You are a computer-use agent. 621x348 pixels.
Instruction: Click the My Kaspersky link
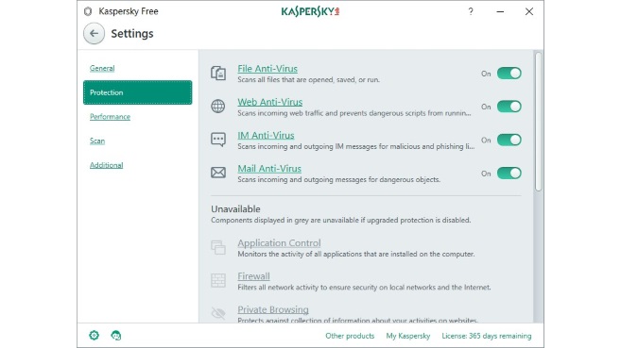pyautogui.click(x=408, y=336)
